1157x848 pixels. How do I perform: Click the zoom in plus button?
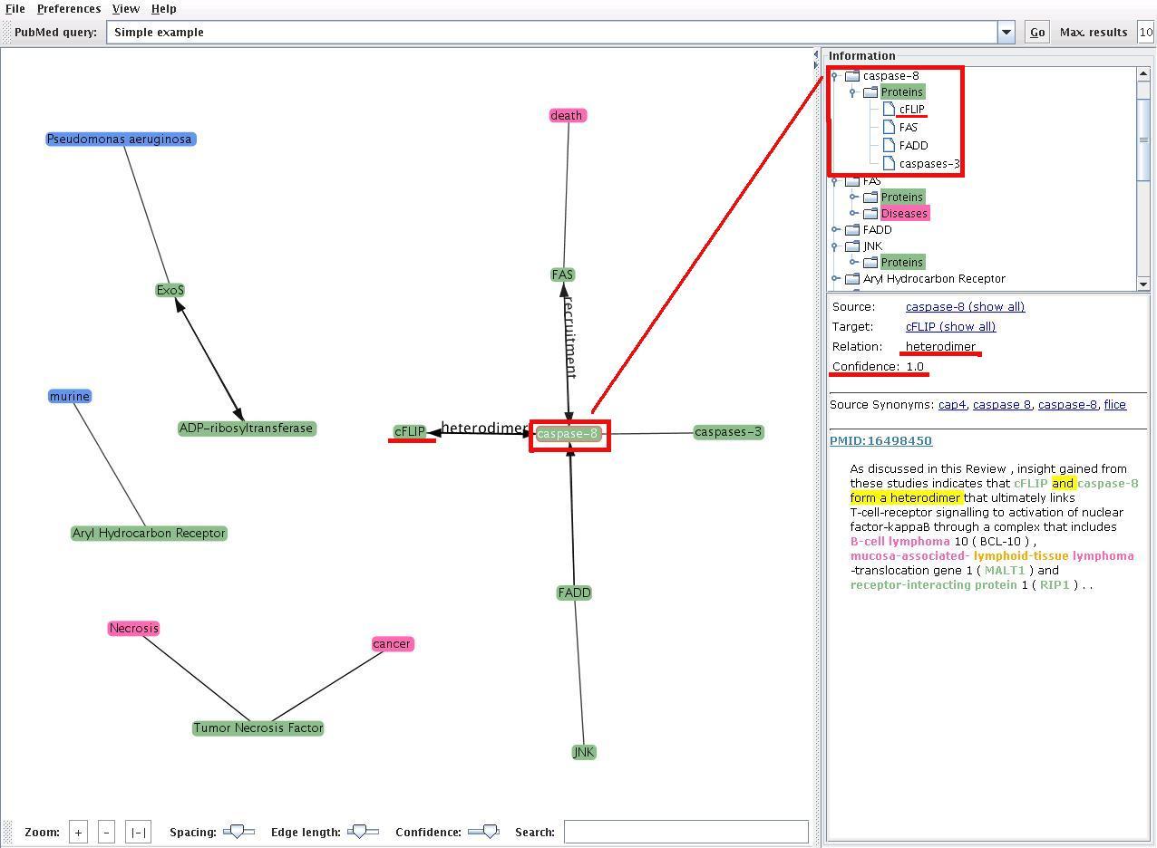(x=78, y=832)
